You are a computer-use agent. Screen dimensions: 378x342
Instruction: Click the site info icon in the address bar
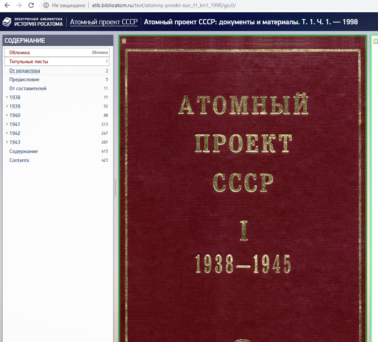(46, 5)
